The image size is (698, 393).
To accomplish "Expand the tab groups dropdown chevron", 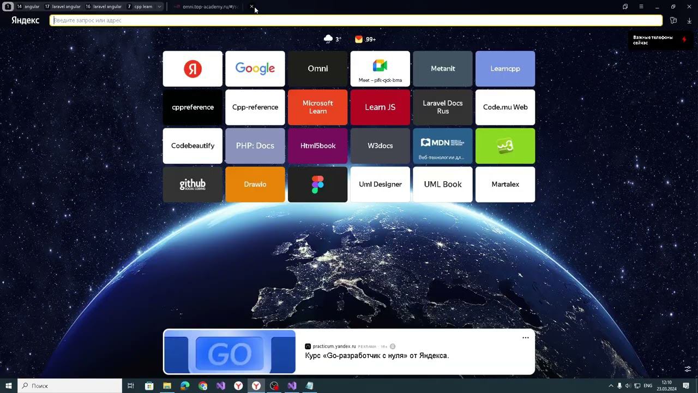I will tap(159, 7).
